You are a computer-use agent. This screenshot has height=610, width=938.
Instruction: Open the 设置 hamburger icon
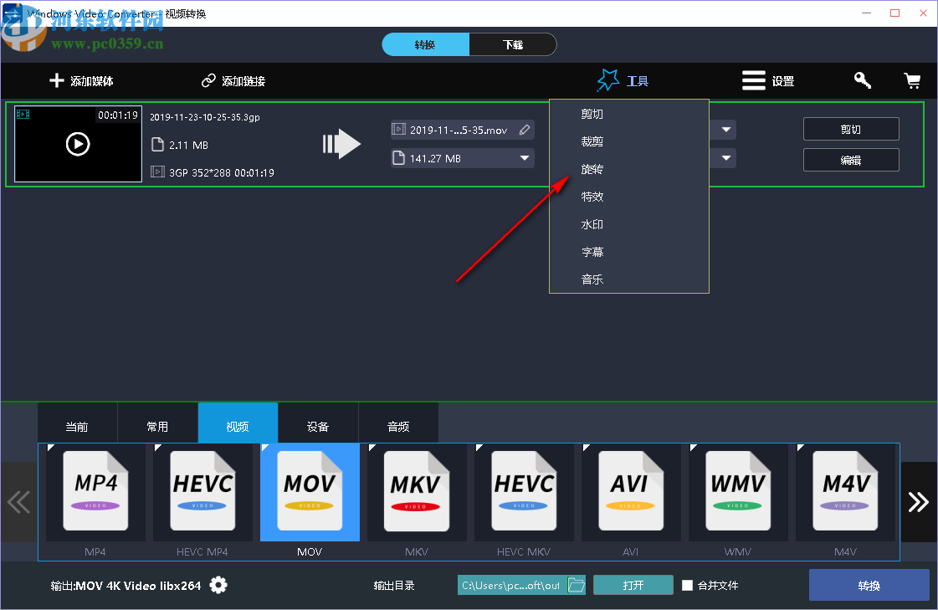(752, 80)
